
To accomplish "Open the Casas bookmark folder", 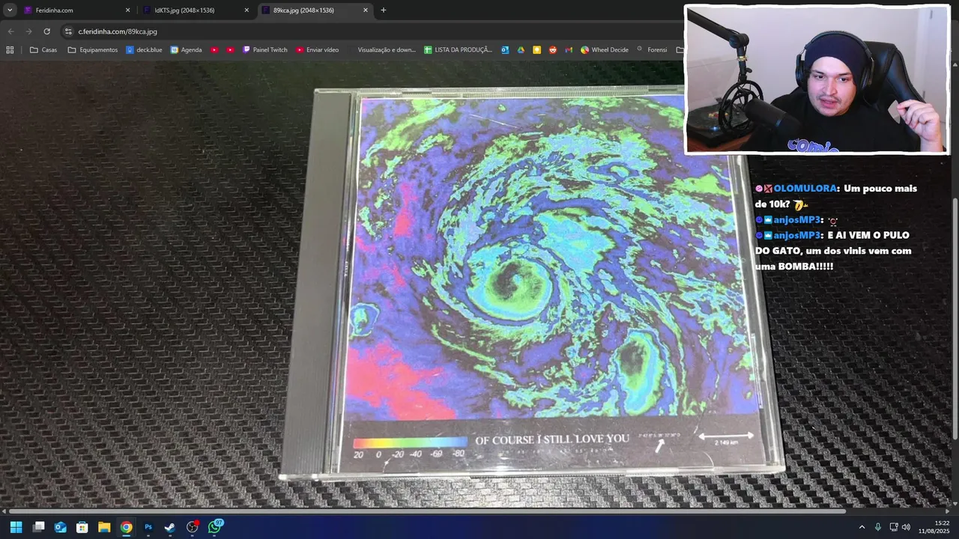I will point(43,50).
